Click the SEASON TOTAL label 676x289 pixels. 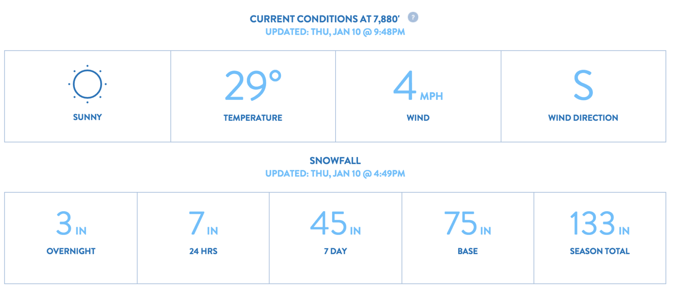(600, 251)
